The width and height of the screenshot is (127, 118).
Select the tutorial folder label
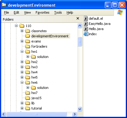click(x=36, y=108)
